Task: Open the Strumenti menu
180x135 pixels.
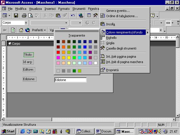Action: [x=79, y=9]
